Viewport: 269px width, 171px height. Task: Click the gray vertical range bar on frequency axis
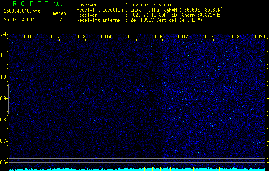(8, 99)
